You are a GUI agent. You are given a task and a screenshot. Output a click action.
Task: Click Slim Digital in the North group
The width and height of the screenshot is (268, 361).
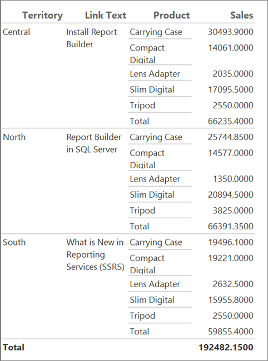point(152,195)
